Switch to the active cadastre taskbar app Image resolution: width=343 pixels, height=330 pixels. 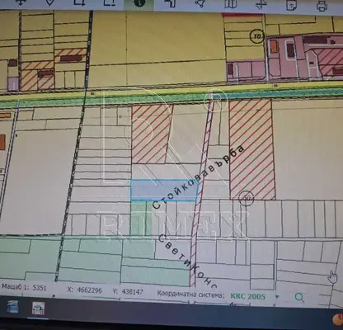pyautogui.click(x=39, y=309)
